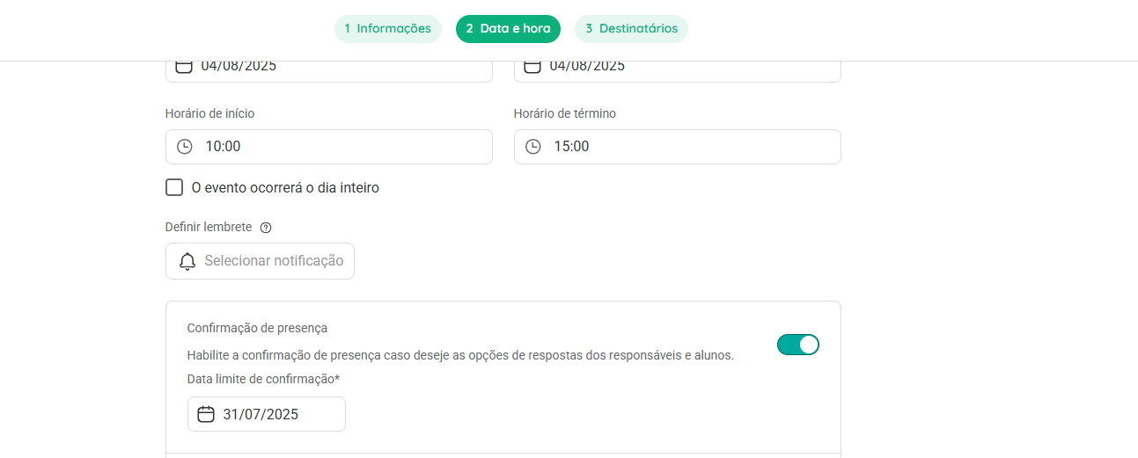Jump to step 3 Destinatários
The width and height of the screenshot is (1138, 458).
point(631,29)
